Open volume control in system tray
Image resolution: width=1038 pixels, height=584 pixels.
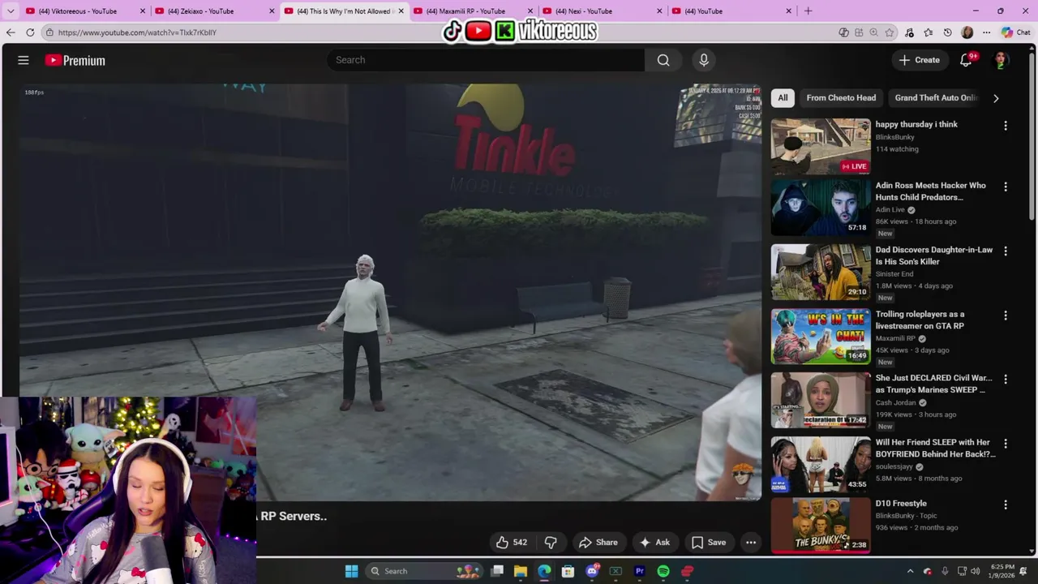tap(976, 571)
